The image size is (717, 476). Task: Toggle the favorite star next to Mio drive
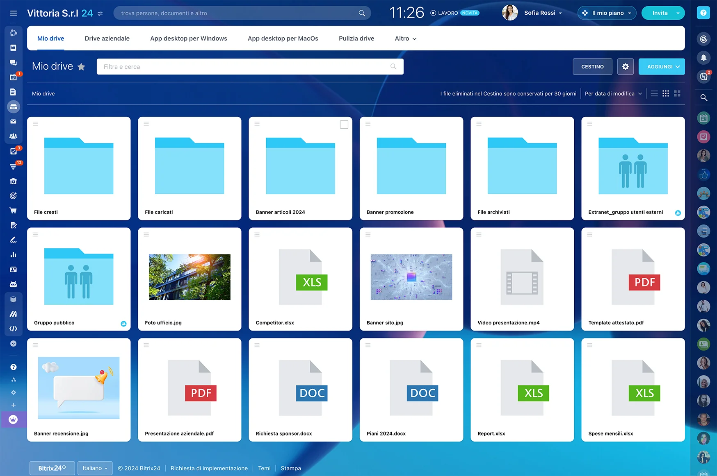coord(82,67)
